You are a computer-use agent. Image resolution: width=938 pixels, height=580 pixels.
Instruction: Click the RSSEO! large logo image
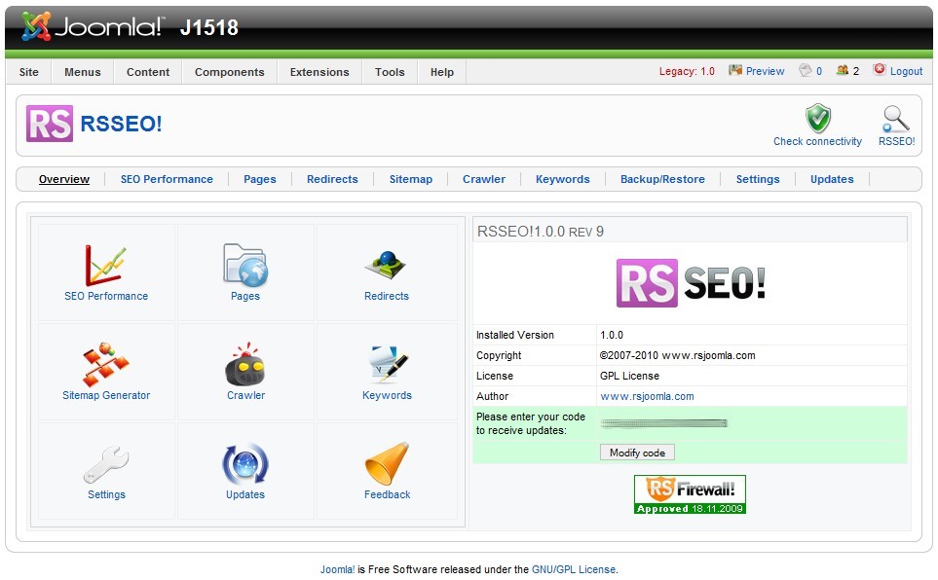(691, 283)
